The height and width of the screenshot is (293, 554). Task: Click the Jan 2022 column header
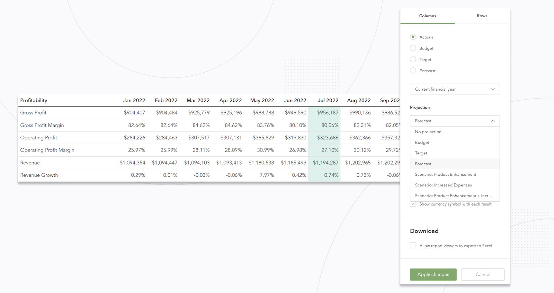tap(134, 100)
